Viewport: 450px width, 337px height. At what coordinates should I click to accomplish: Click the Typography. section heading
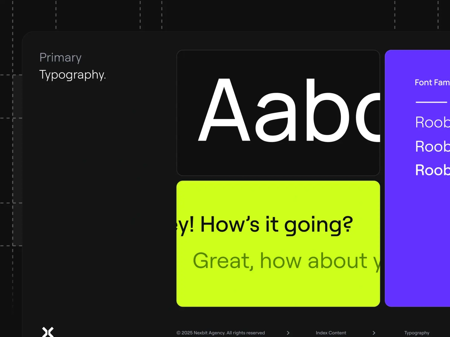point(73,75)
